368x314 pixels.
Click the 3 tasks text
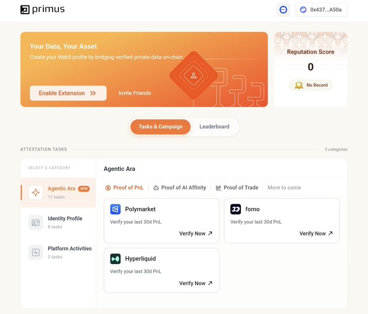point(55,257)
